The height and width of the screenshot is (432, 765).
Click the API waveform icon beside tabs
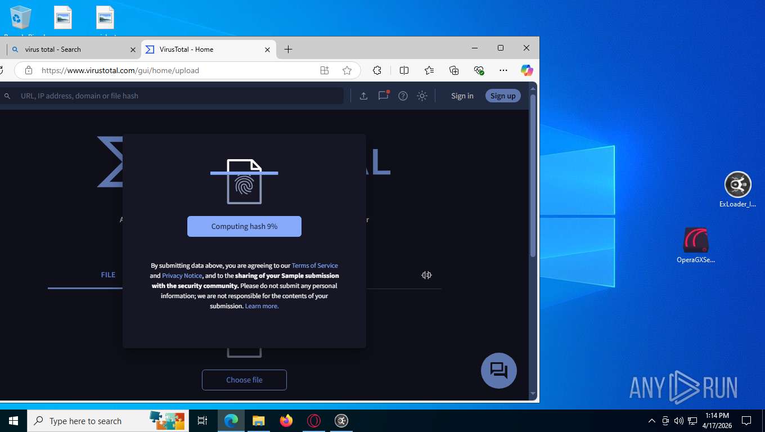426,275
